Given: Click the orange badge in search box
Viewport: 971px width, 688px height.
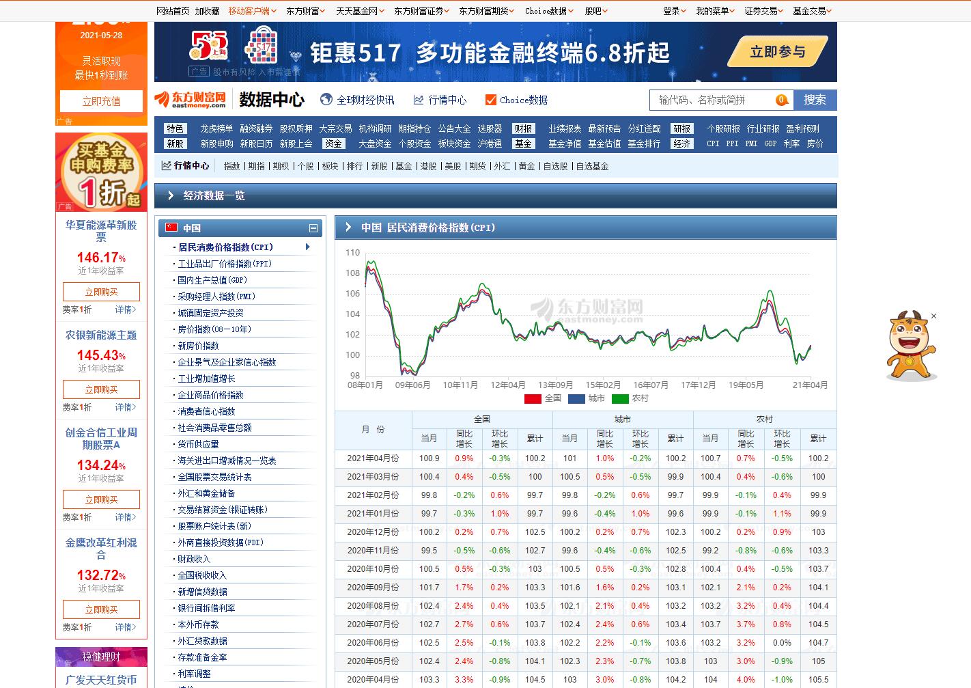Looking at the screenshot, I should pyautogui.click(x=782, y=100).
